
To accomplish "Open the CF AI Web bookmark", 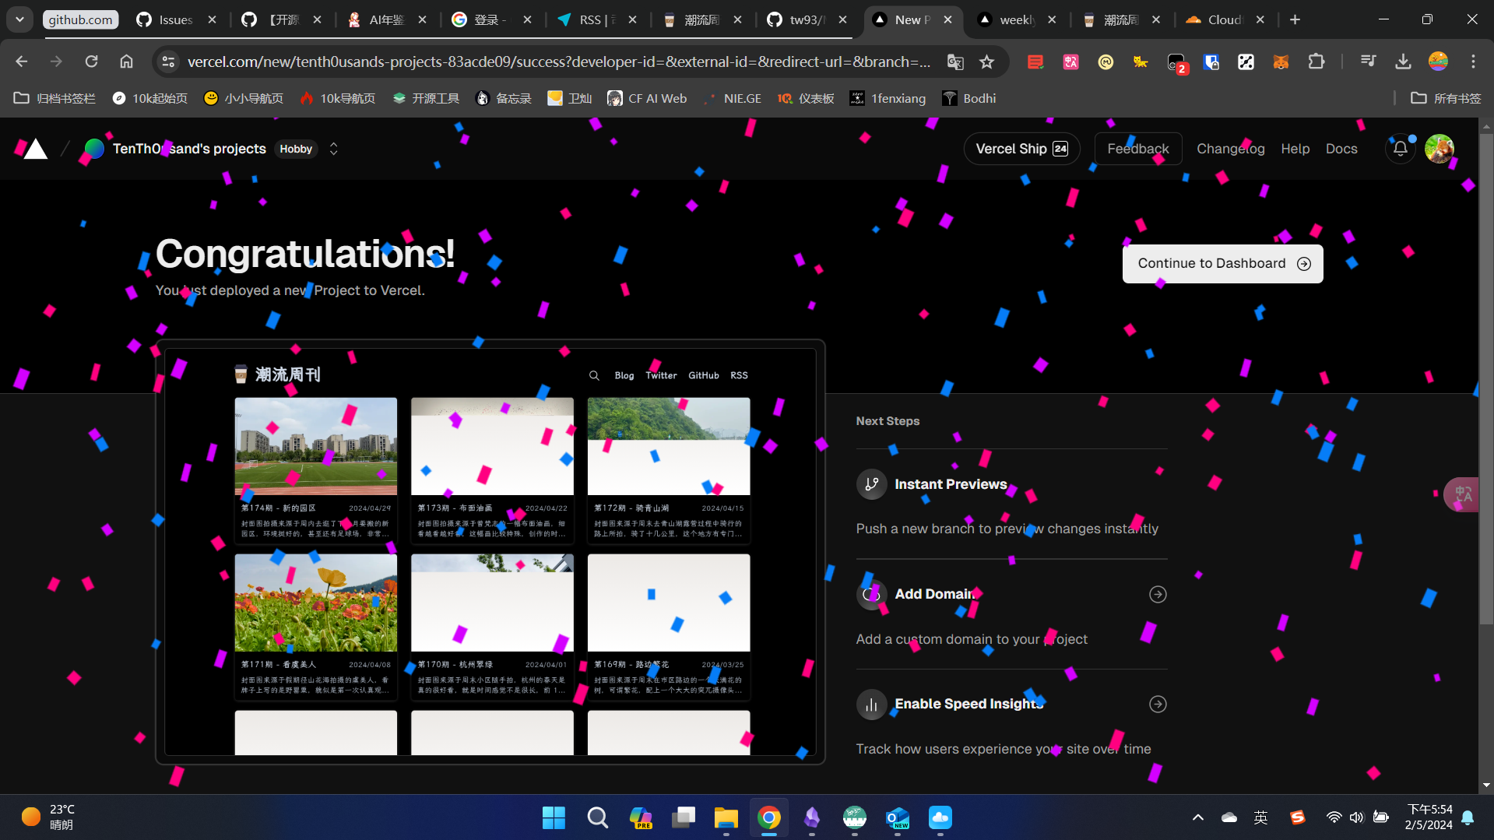I will point(648,98).
